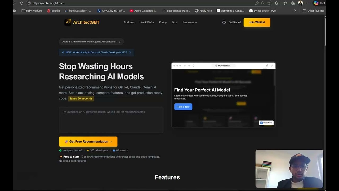Open the collections icon
The height and width of the screenshot is (191, 339).
(293, 3)
